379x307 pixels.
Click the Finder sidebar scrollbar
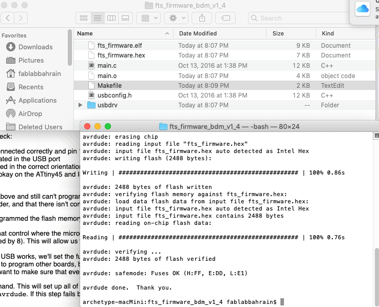[70, 47]
